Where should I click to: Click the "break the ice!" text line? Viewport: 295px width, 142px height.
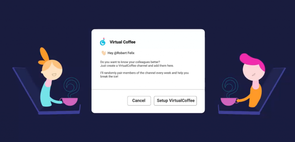109,76
